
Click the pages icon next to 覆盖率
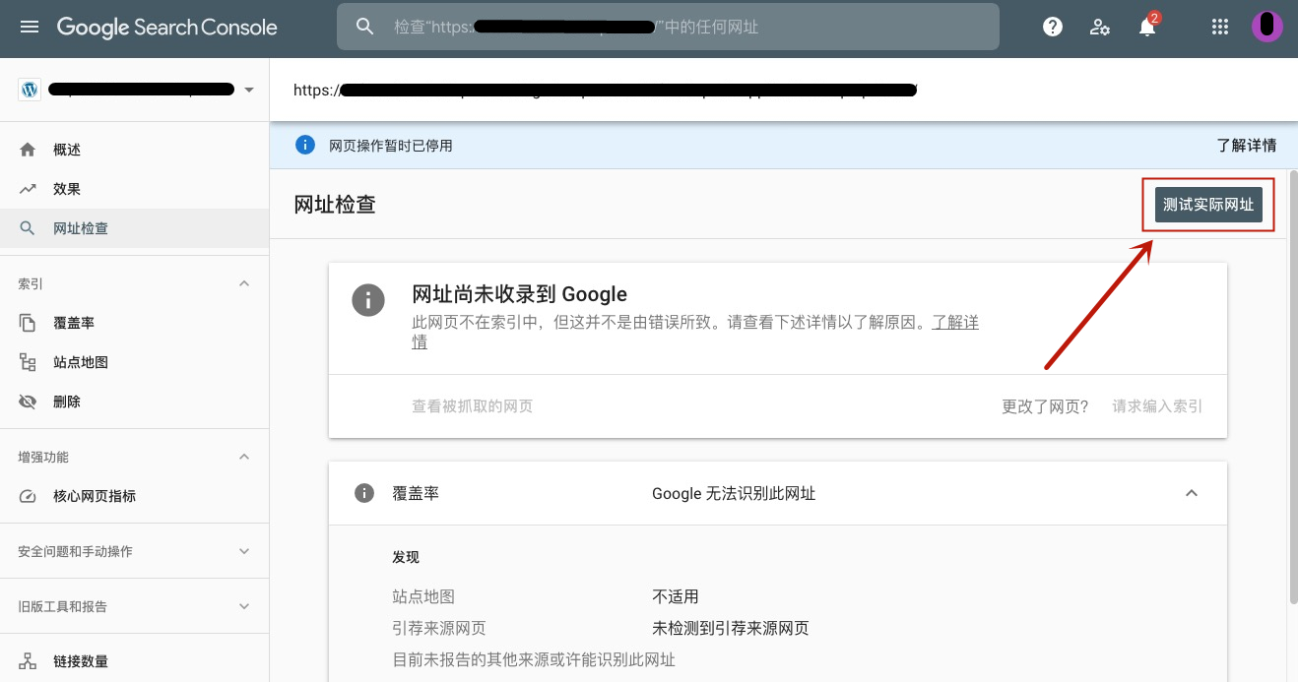28,323
